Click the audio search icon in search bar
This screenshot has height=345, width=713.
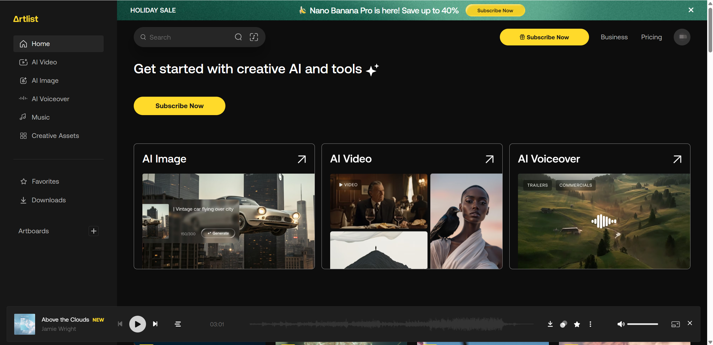(254, 37)
